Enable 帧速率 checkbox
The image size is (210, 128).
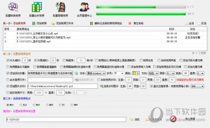pos(64,60)
